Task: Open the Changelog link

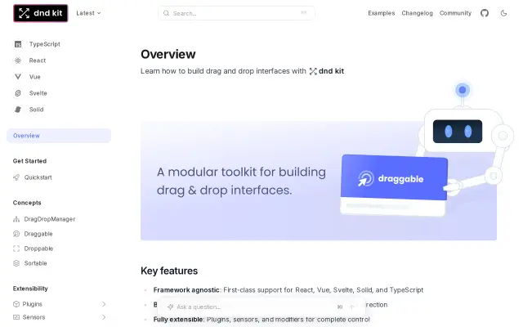Action: 417,13
